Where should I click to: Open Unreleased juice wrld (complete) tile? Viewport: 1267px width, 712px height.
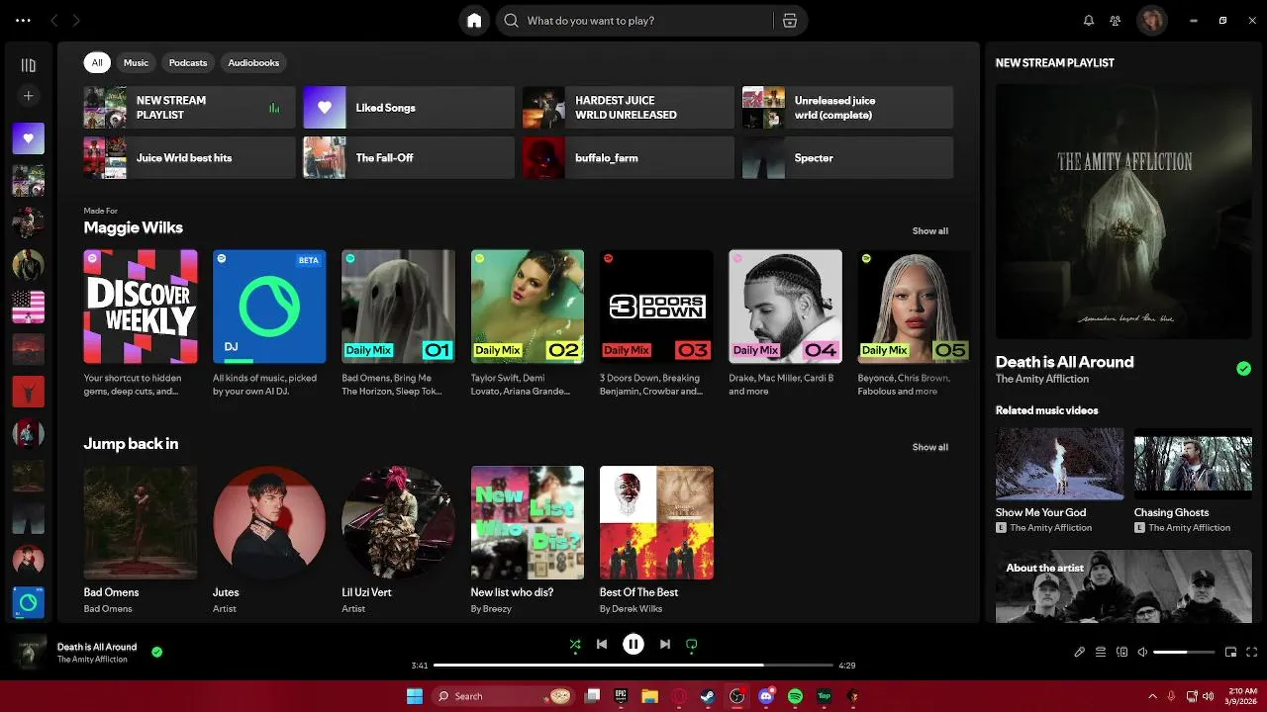pyautogui.click(x=848, y=108)
